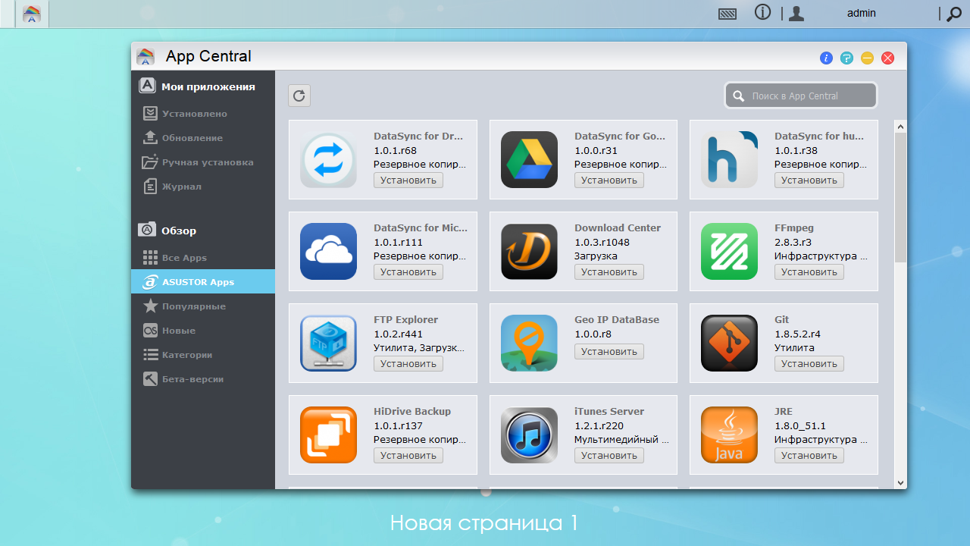The width and height of the screenshot is (970, 546).
Task: Click the JRE version 1.8.0_51.1 text
Action: tap(800, 425)
